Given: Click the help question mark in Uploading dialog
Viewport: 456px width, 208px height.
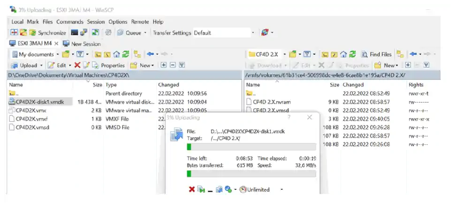Looking at the screenshot, I should [x=289, y=117].
